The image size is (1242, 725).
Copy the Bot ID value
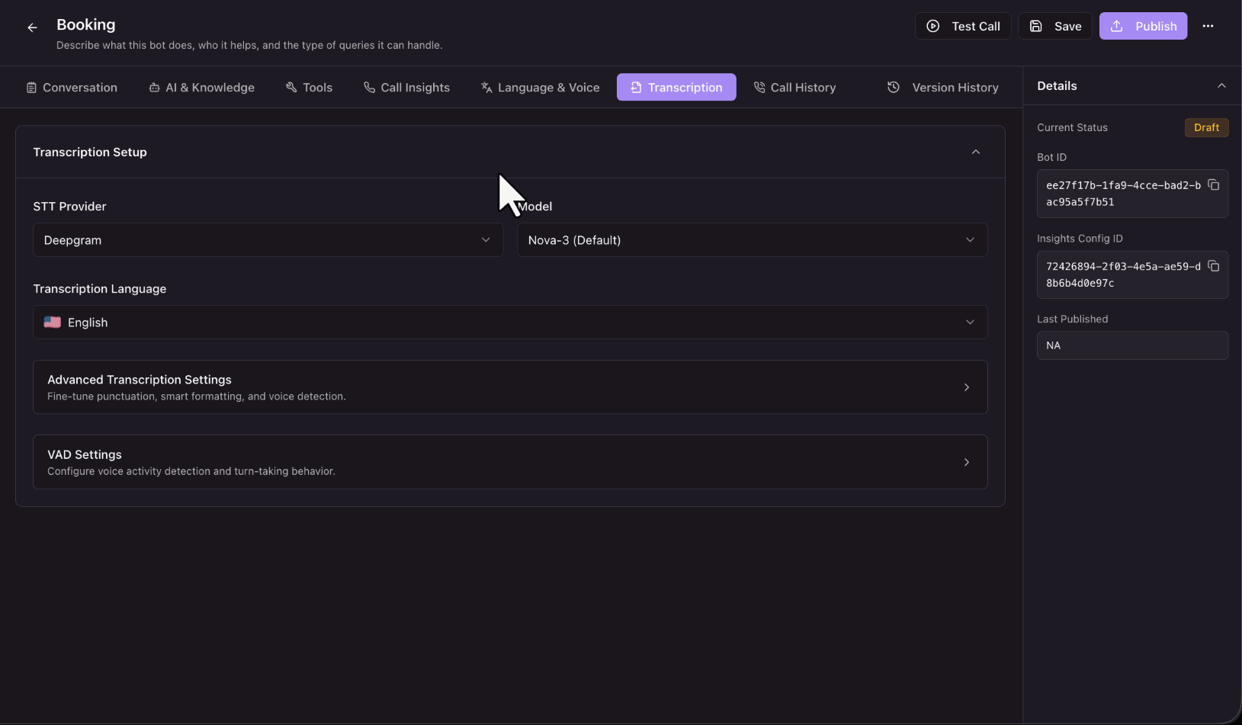[1214, 185]
